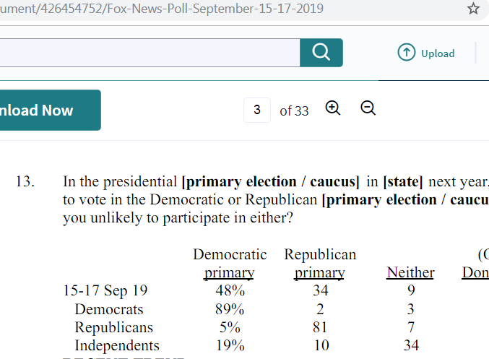
Task: Click the magnifier search button
Action: (x=321, y=53)
